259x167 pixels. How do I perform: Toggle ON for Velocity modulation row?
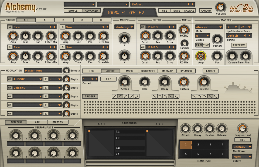point(10,88)
